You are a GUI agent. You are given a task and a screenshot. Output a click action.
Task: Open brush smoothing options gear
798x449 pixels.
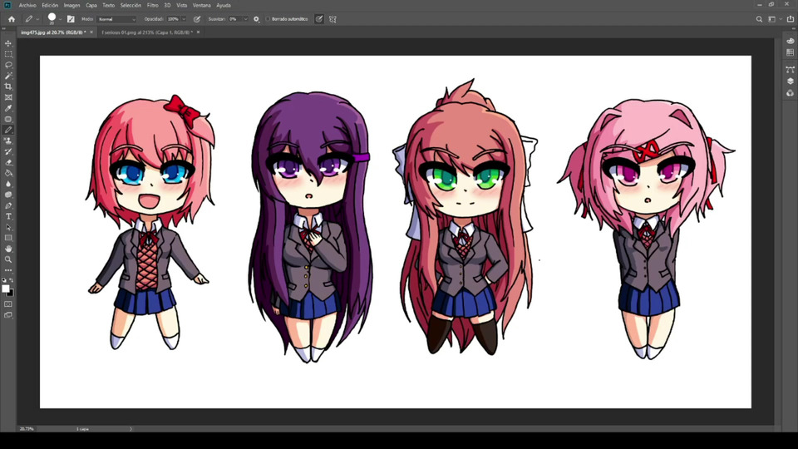click(x=257, y=19)
